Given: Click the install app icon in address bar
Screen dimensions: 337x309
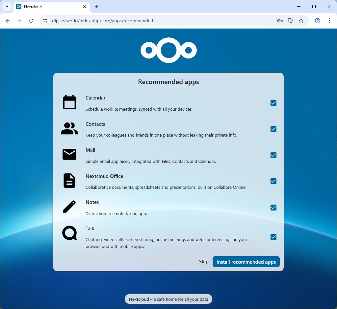Looking at the screenshot, I should [291, 21].
